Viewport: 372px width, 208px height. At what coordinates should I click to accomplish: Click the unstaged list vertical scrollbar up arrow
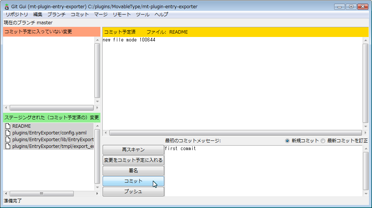[97, 40]
